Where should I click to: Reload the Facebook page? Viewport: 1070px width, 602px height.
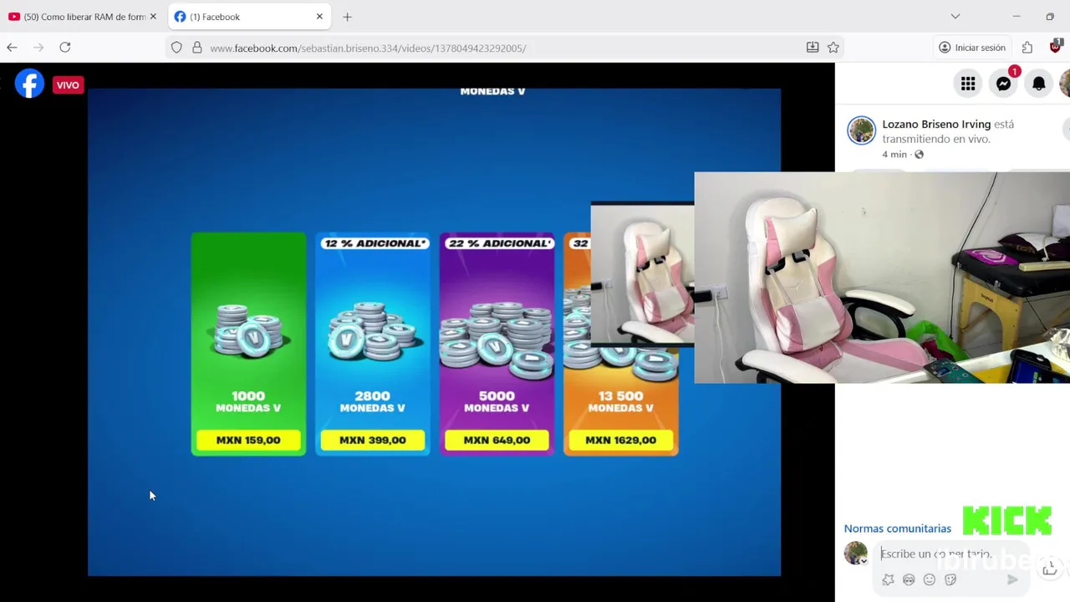coord(65,48)
